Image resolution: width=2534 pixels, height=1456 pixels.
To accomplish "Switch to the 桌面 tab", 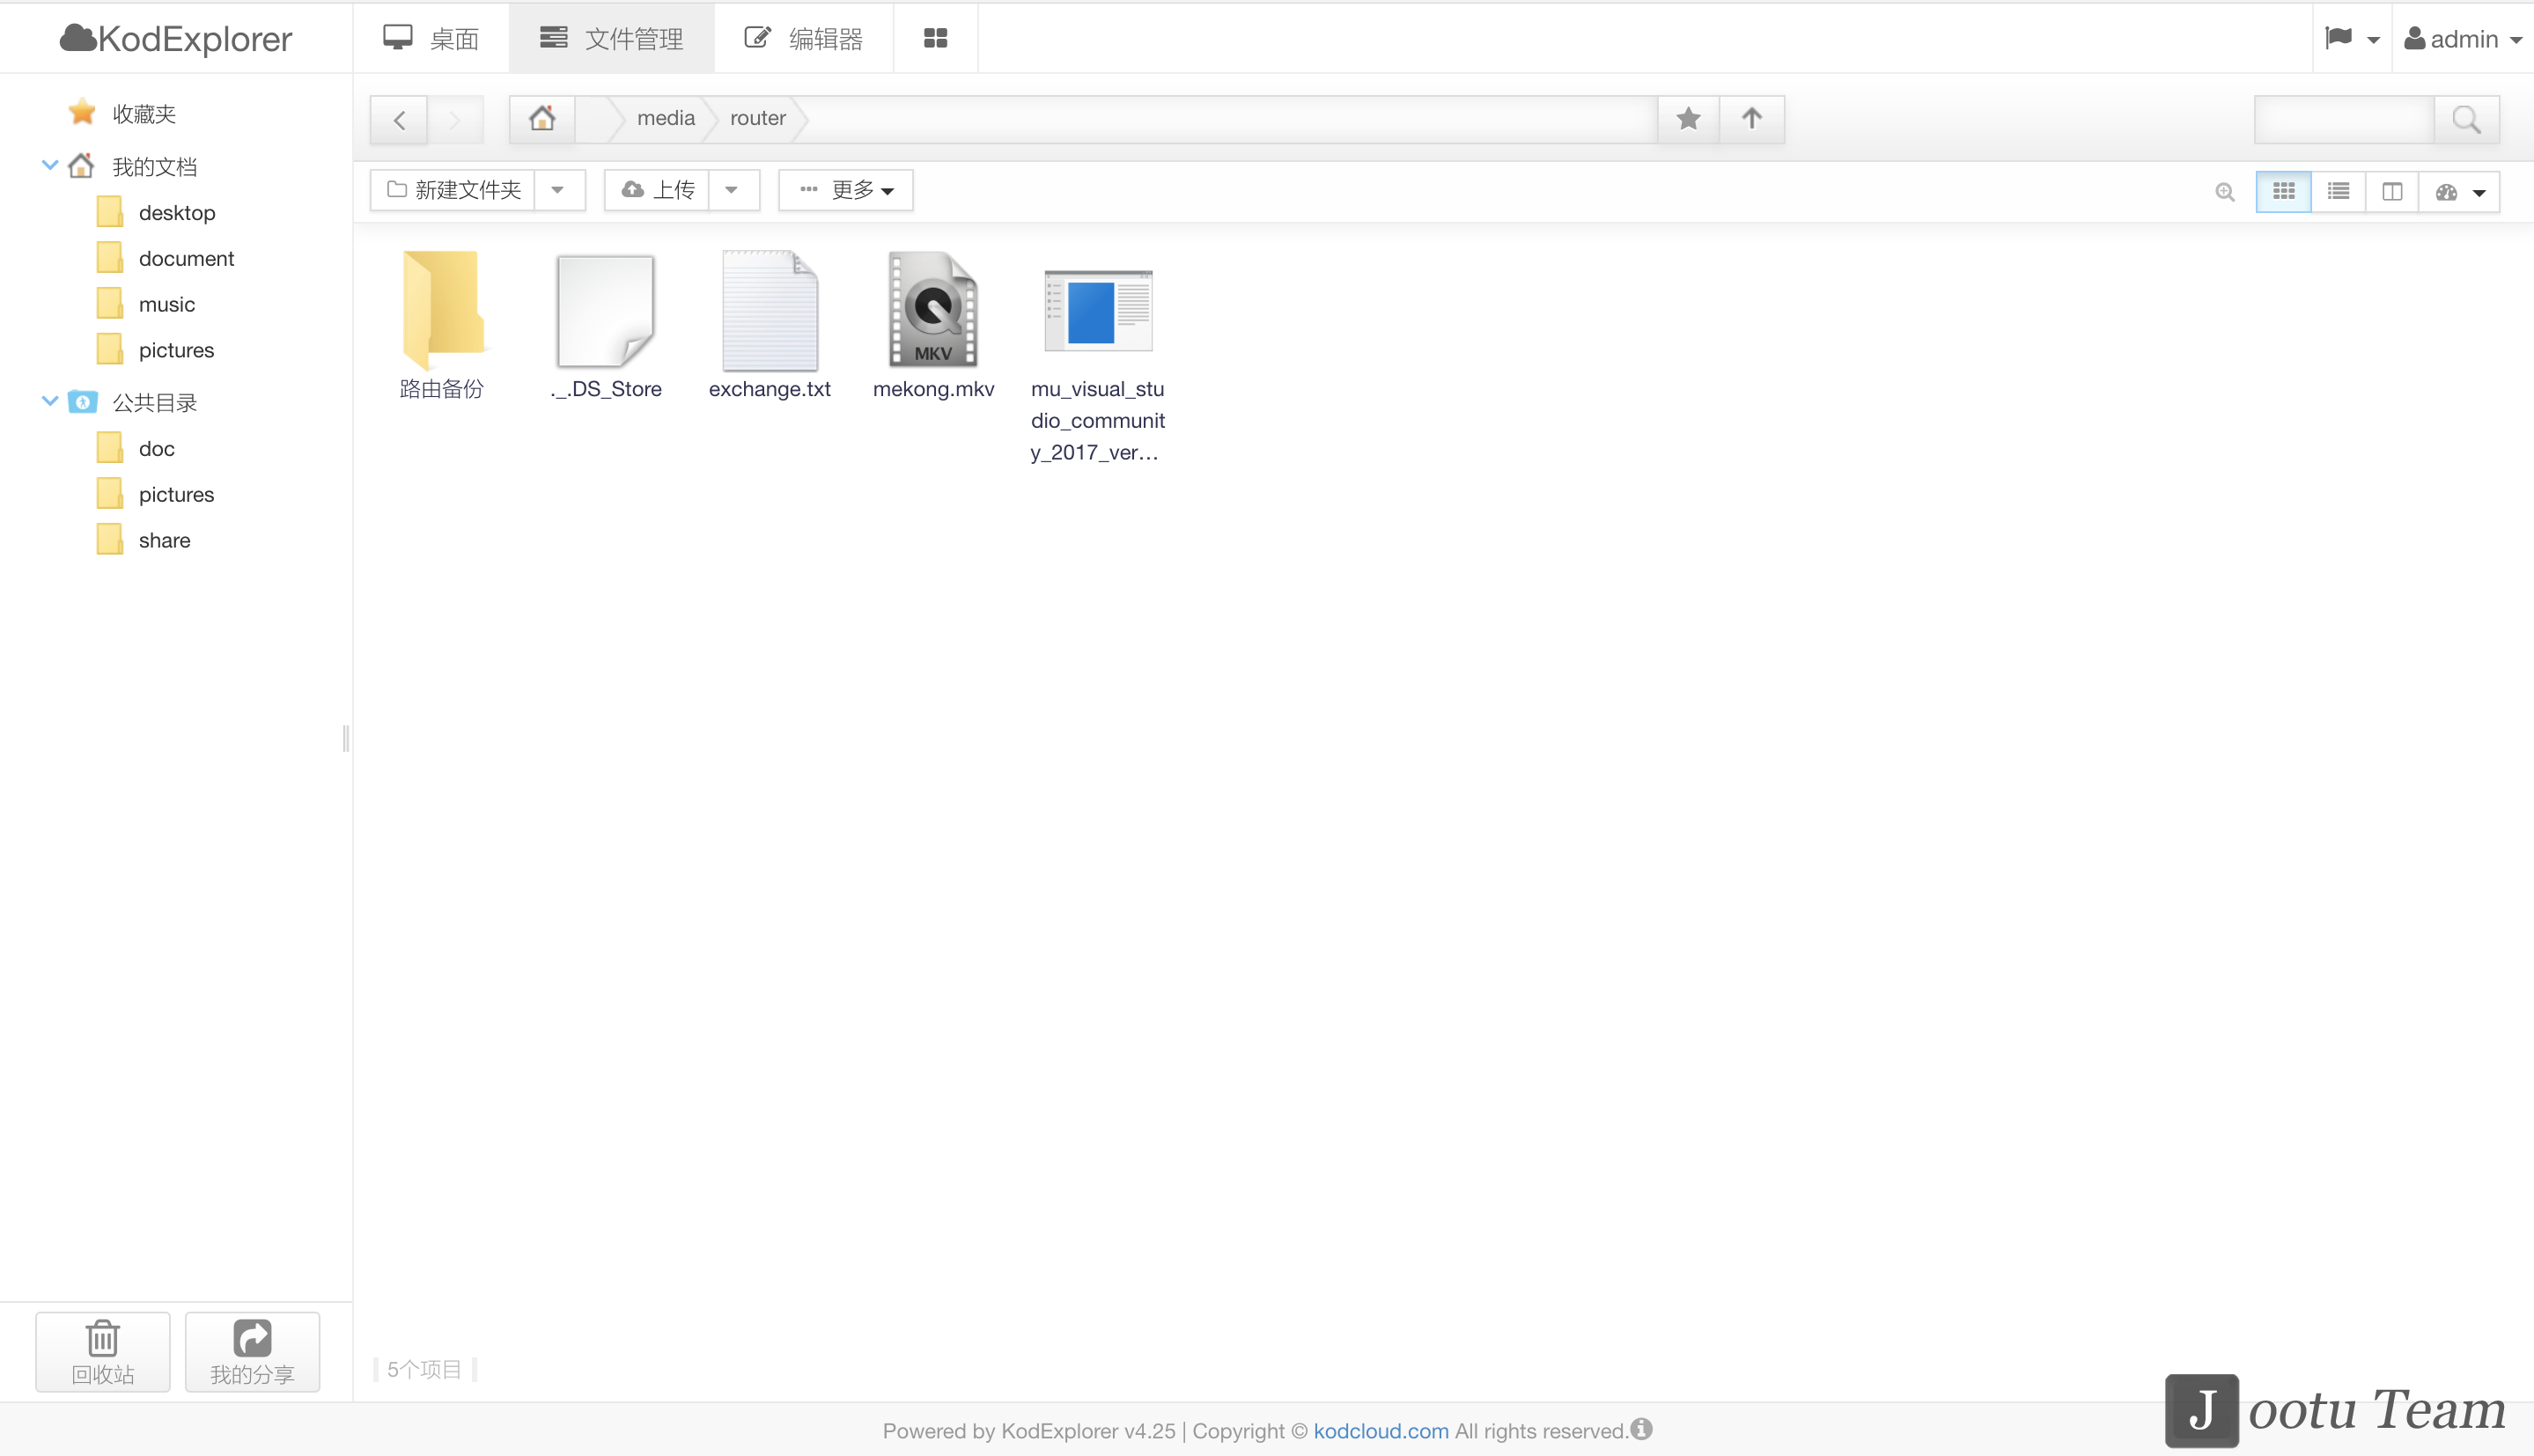I will 432,39.
